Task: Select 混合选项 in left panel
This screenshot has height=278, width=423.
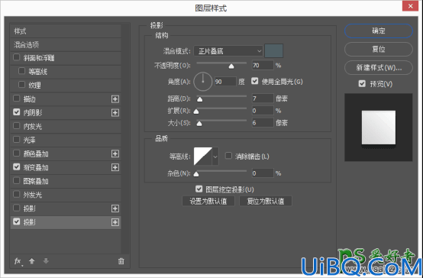Action: click(x=66, y=45)
